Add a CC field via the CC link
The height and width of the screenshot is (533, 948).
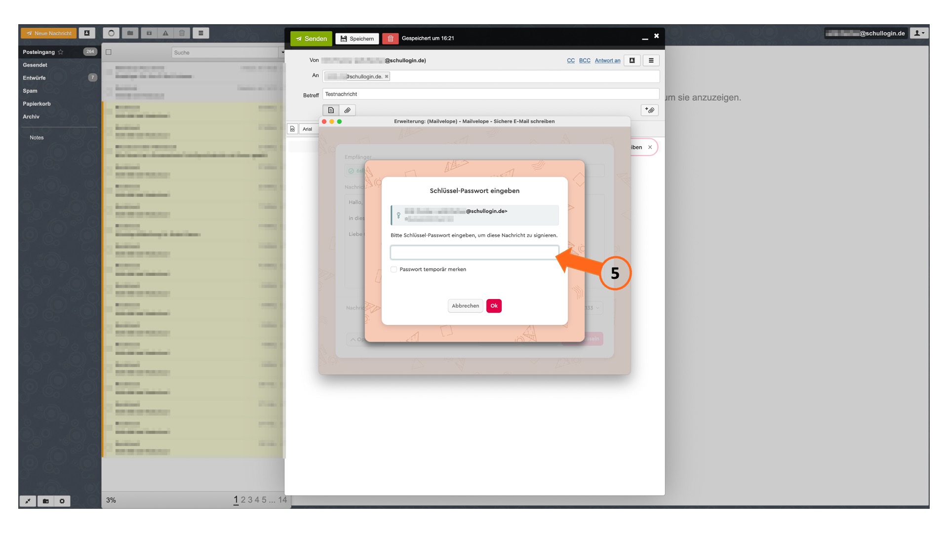click(x=571, y=60)
